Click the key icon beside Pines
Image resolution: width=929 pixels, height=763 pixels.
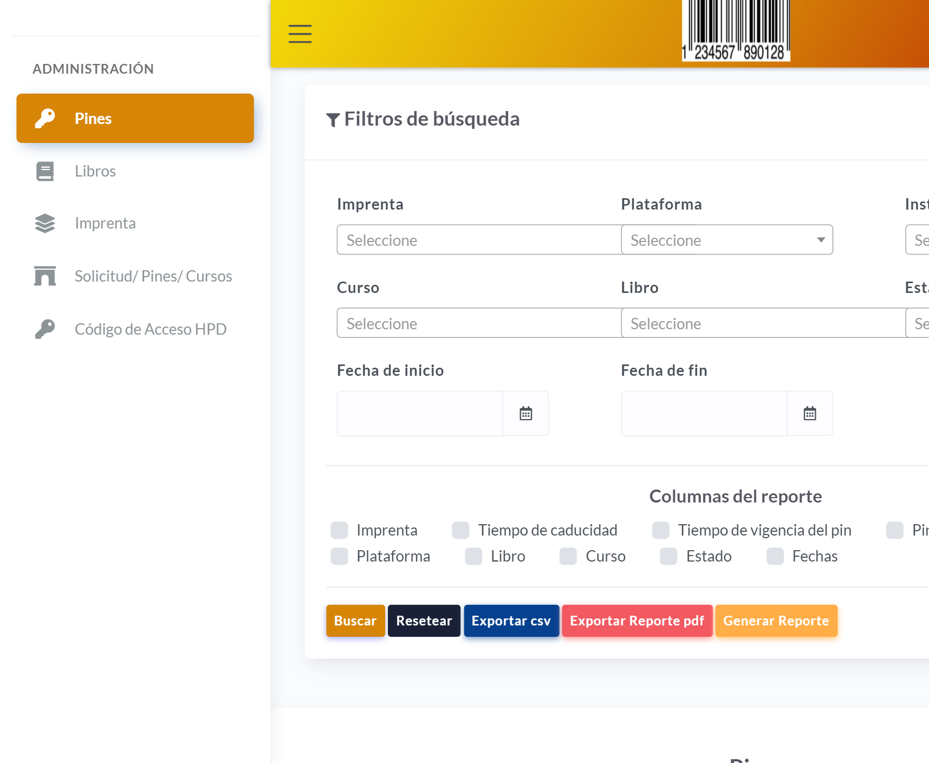tap(45, 118)
